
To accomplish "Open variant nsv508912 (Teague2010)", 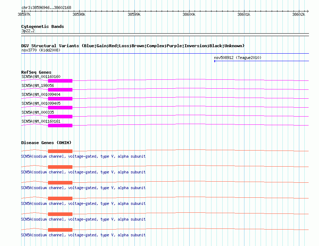I will pyautogui.click(x=238, y=58).
